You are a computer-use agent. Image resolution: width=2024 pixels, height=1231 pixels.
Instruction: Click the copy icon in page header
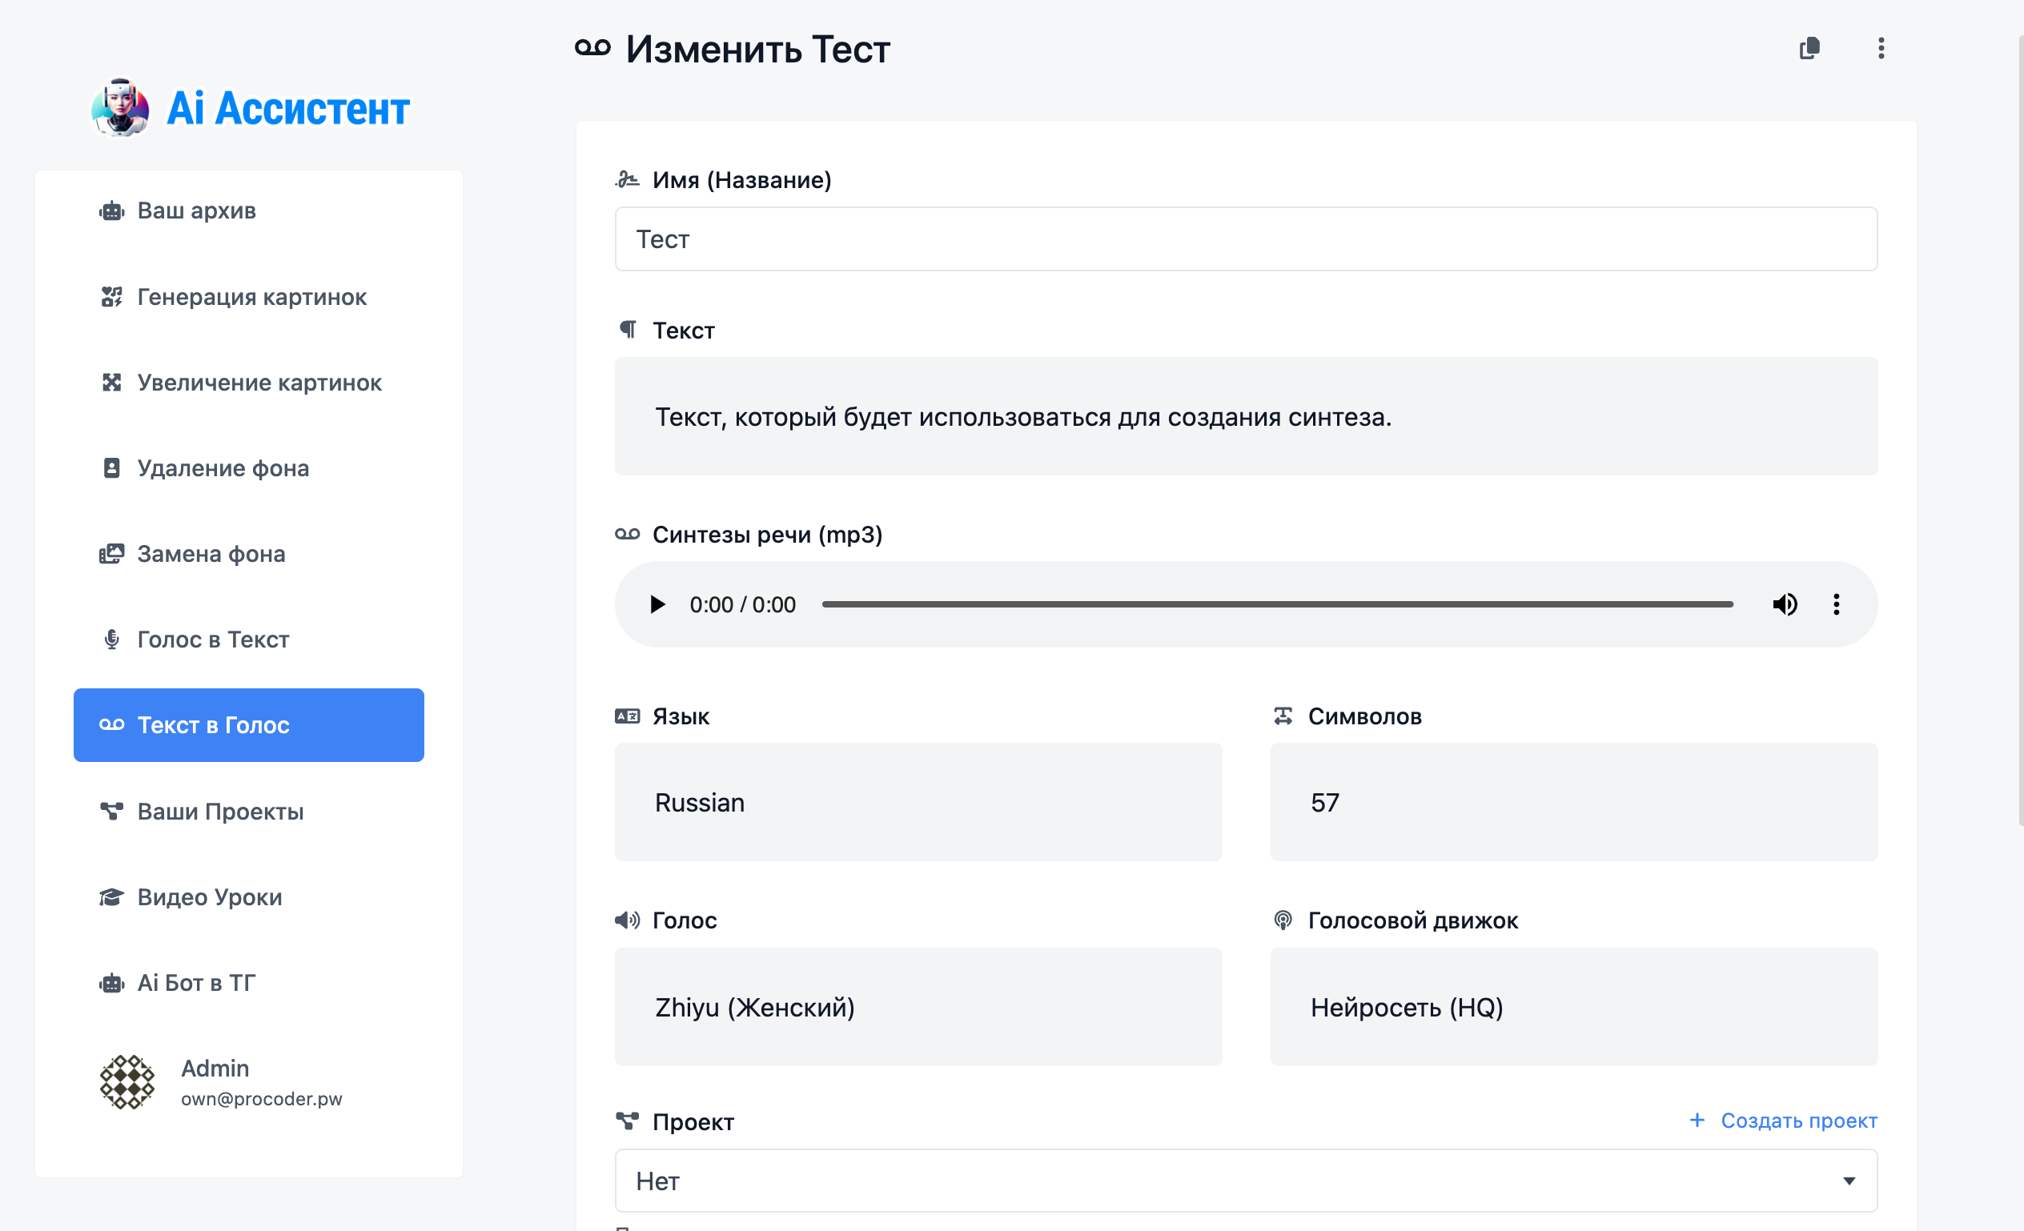pyautogui.click(x=1809, y=49)
